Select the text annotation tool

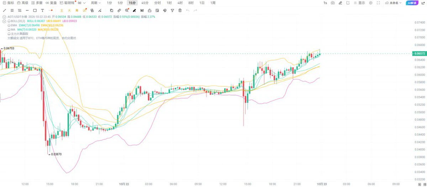pos(42,11)
